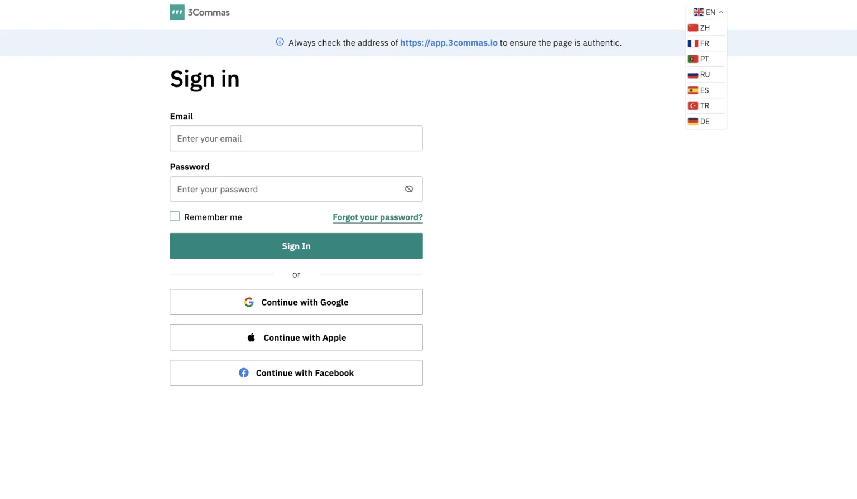Image resolution: width=857 pixels, height=499 pixels.
Task: Continue with Google sign-in
Action: pyautogui.click(x=296, y=302)
